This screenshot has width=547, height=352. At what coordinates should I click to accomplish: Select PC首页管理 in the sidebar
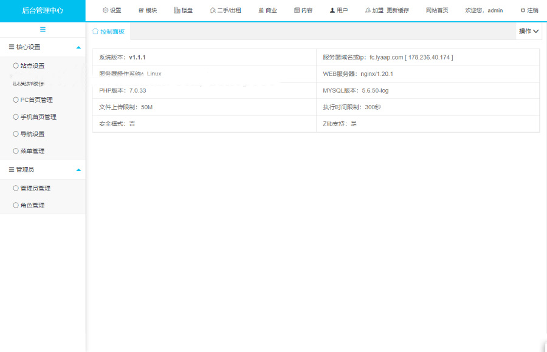click(x=36, y=100)
